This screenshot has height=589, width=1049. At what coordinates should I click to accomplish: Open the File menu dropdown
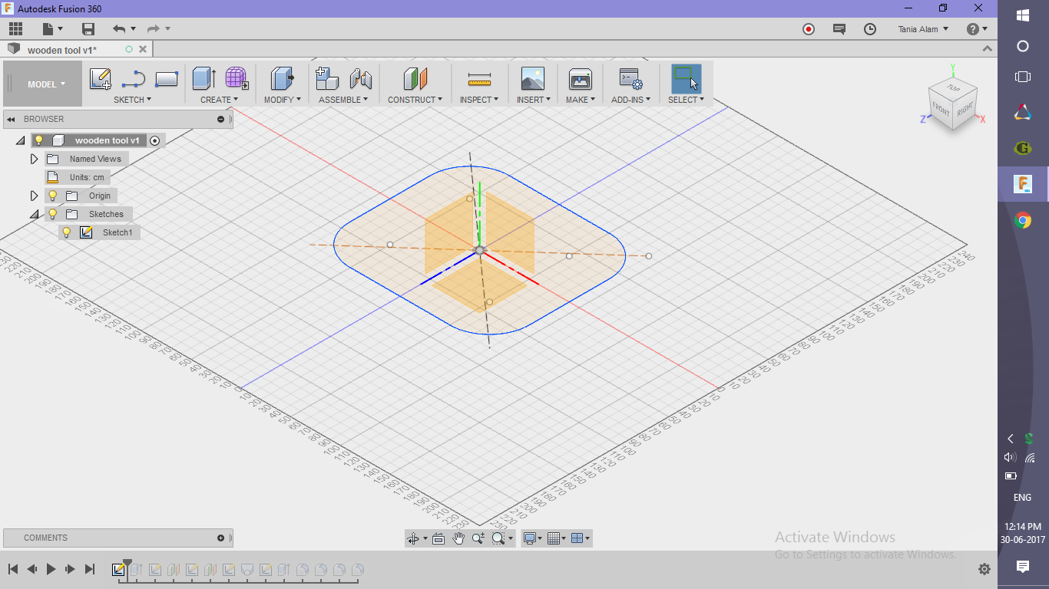(x=53, y=29)
